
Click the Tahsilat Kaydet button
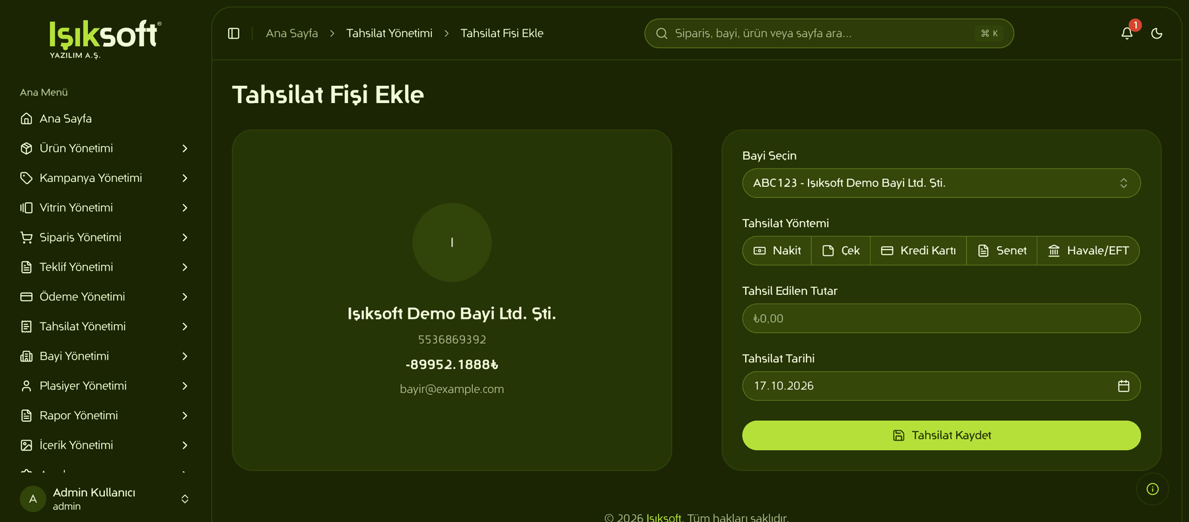941,436
